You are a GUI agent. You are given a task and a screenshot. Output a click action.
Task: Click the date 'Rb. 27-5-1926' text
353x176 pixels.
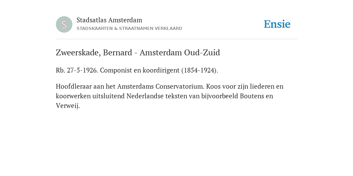point(77,70)
